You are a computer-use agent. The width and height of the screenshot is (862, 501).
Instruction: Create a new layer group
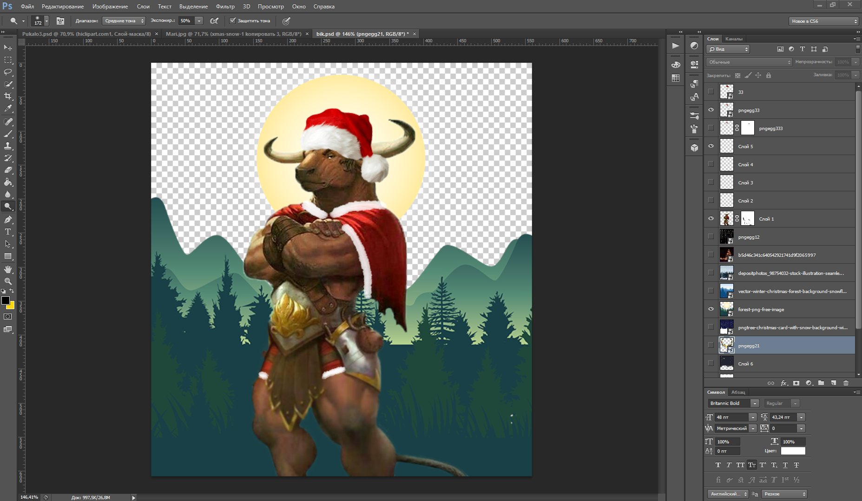pyautogui.click(x=821, y=383)
